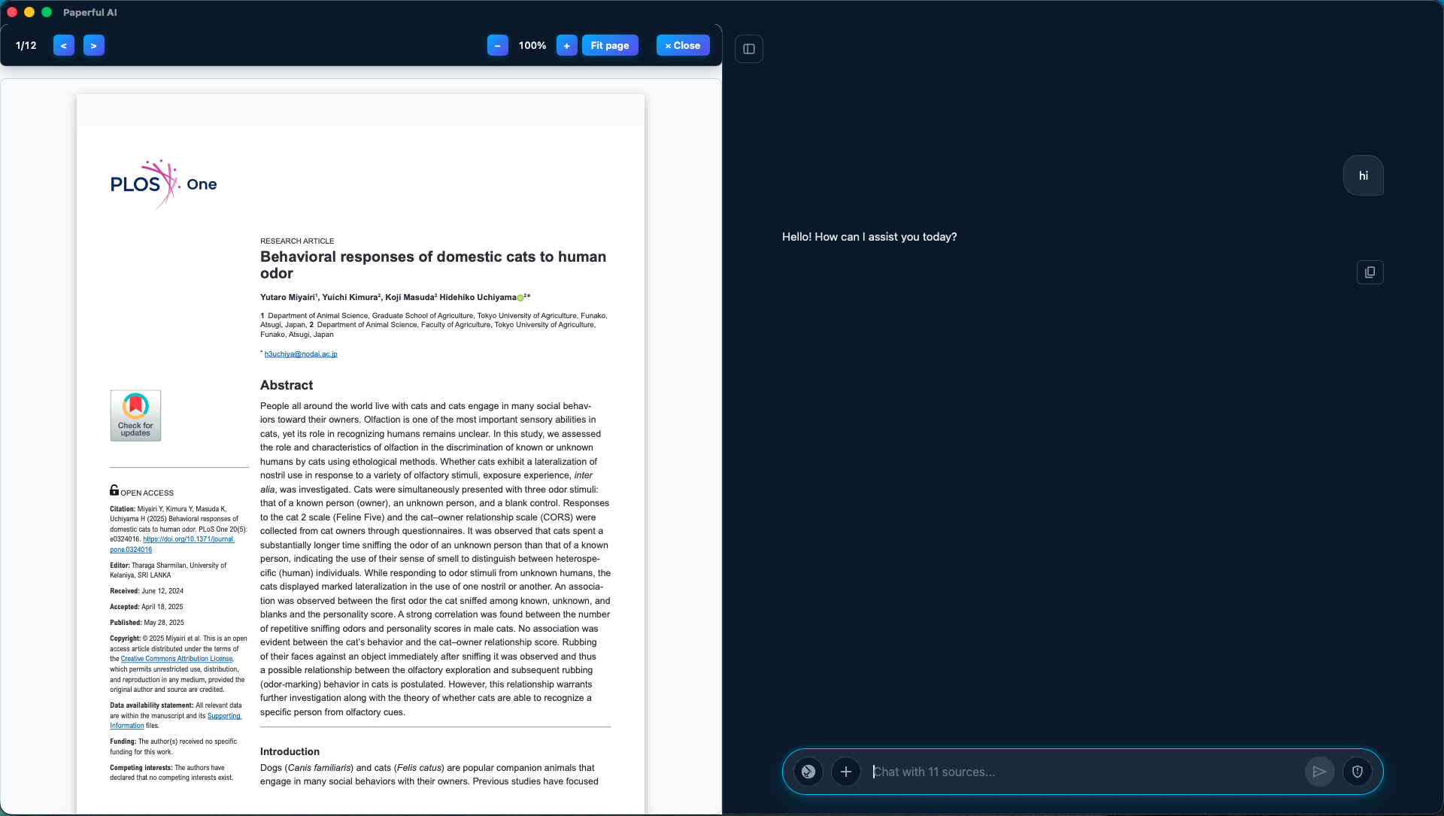Click the yellow macOS minimize button
The image size is (1444, 816).
point(29,12)
